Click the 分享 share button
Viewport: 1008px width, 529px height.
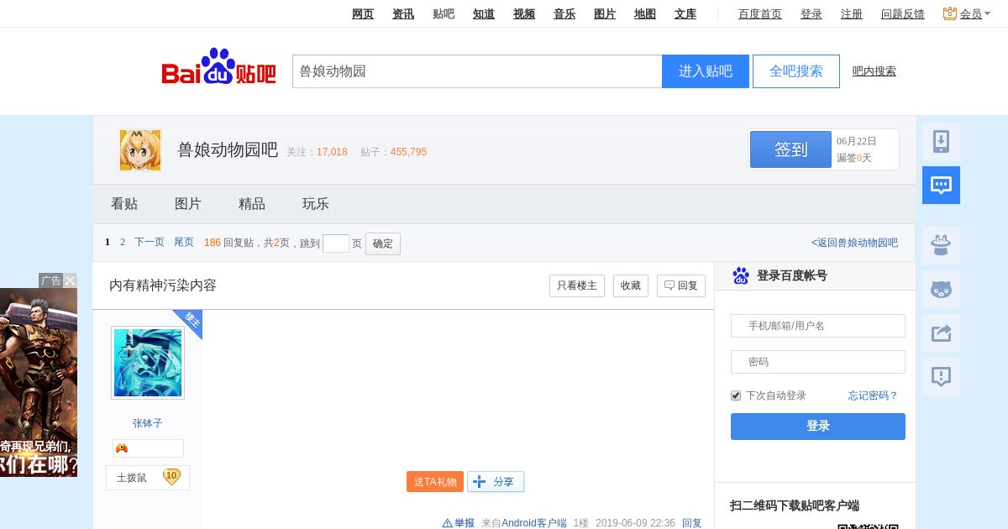click(x=496, y=482)
